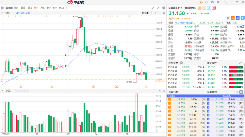
Task: Click the VOL:1.034亿 volume label
Action: [22, 91]
